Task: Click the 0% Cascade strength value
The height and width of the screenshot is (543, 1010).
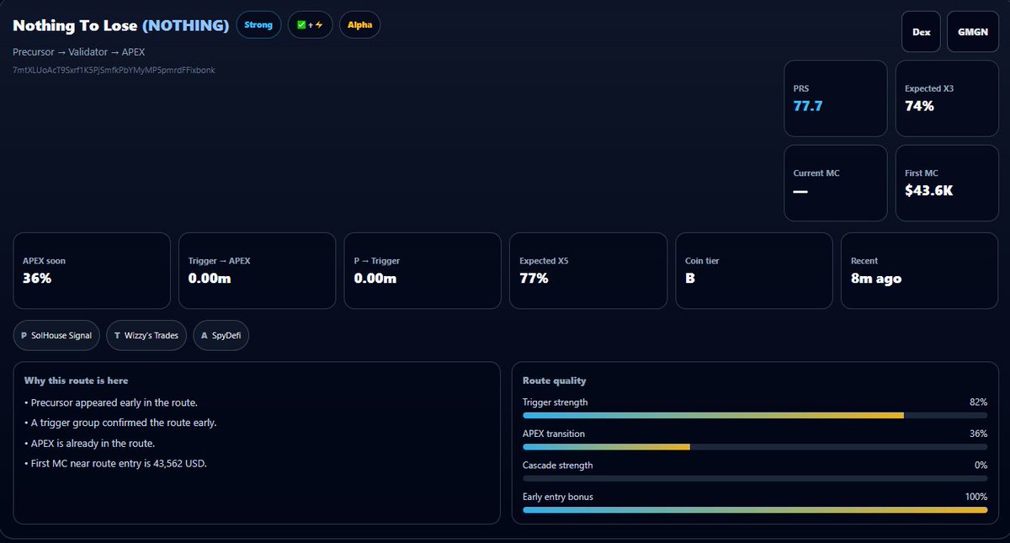Action: 981,466
